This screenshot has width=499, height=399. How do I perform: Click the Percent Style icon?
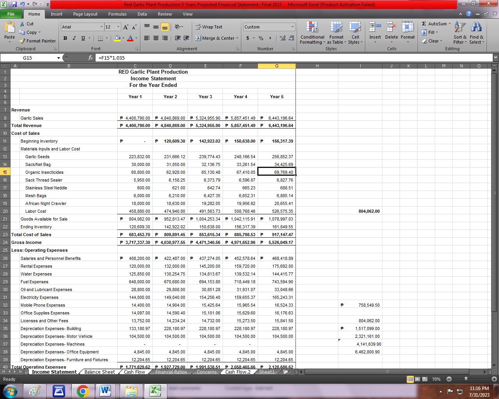(261, 38)
